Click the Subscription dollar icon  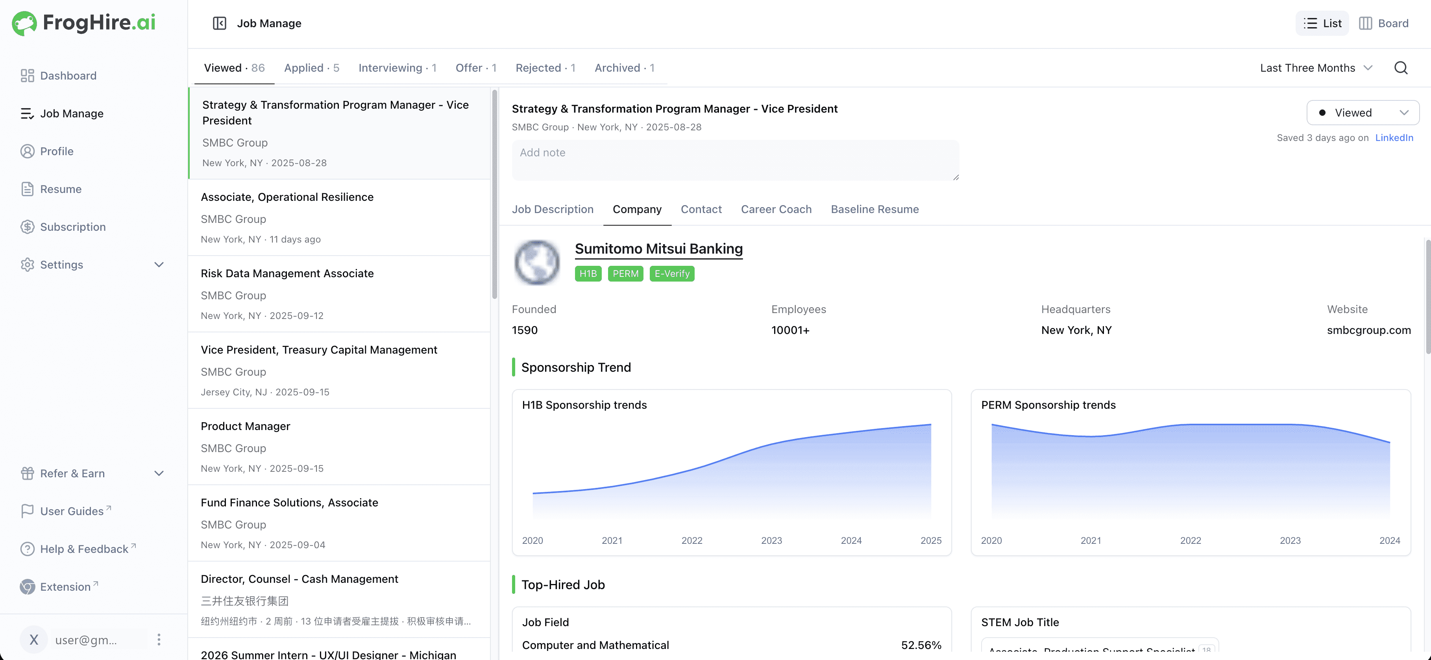coord(27,227)
